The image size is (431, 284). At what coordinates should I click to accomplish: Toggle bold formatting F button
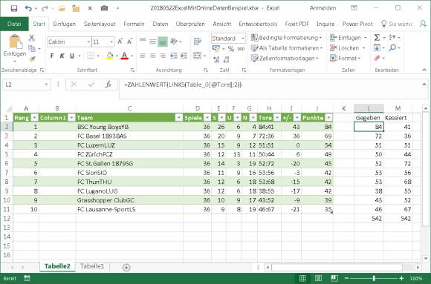[x=52, y=56]
